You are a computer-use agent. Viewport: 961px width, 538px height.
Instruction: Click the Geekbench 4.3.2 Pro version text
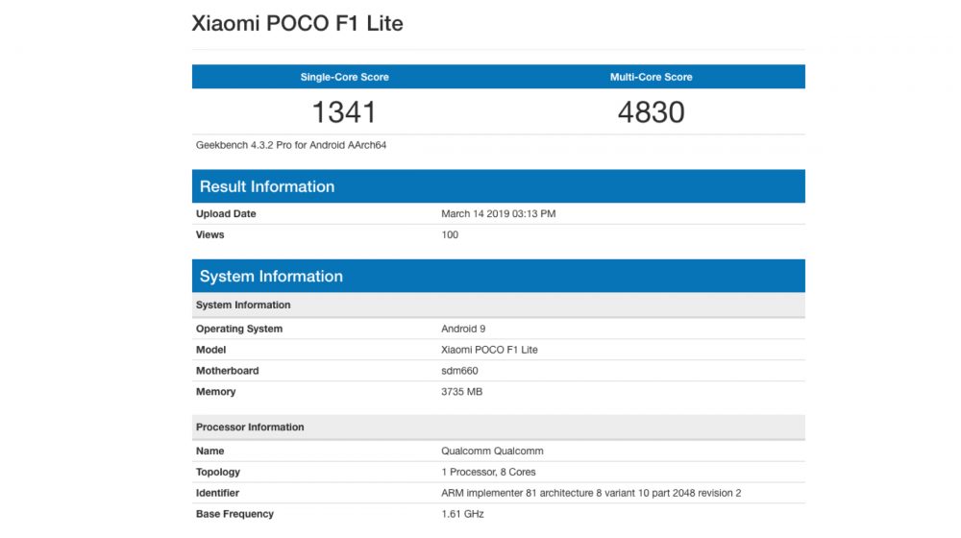[x=291, y=145]
